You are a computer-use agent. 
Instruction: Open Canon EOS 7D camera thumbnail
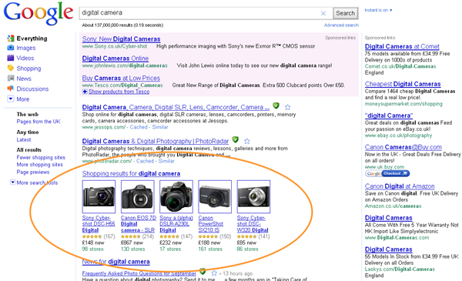(x=138, y=196)
